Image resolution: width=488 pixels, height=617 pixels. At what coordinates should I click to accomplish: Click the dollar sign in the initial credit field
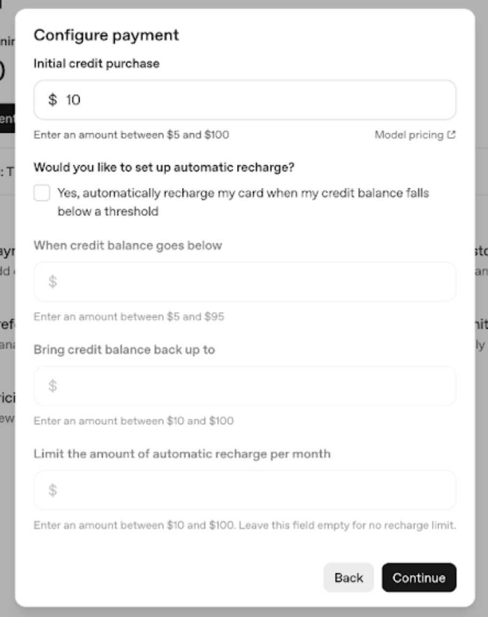pos(52,100)
